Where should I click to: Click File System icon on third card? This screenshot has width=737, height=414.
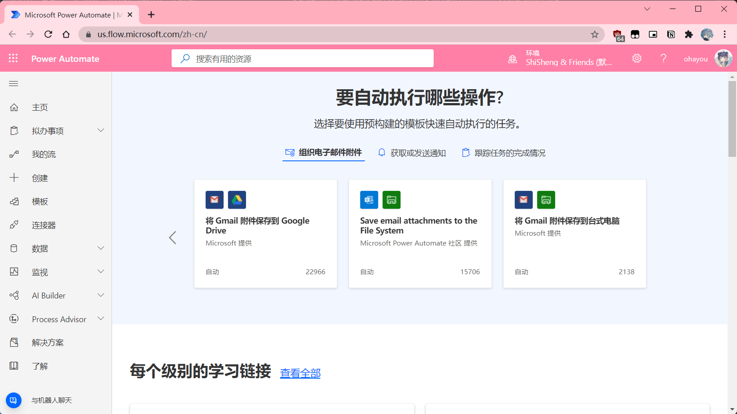(546, 200)
